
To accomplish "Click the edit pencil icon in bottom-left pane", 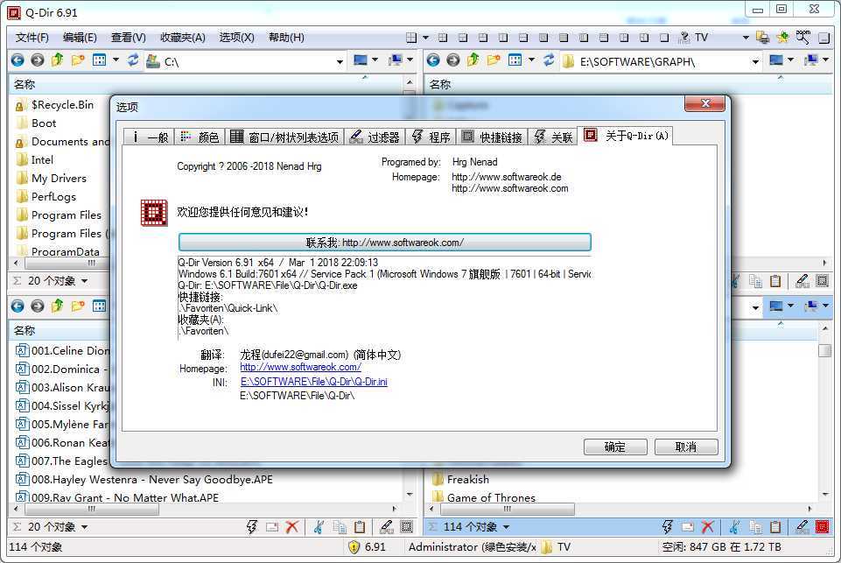I will [386, 527].
